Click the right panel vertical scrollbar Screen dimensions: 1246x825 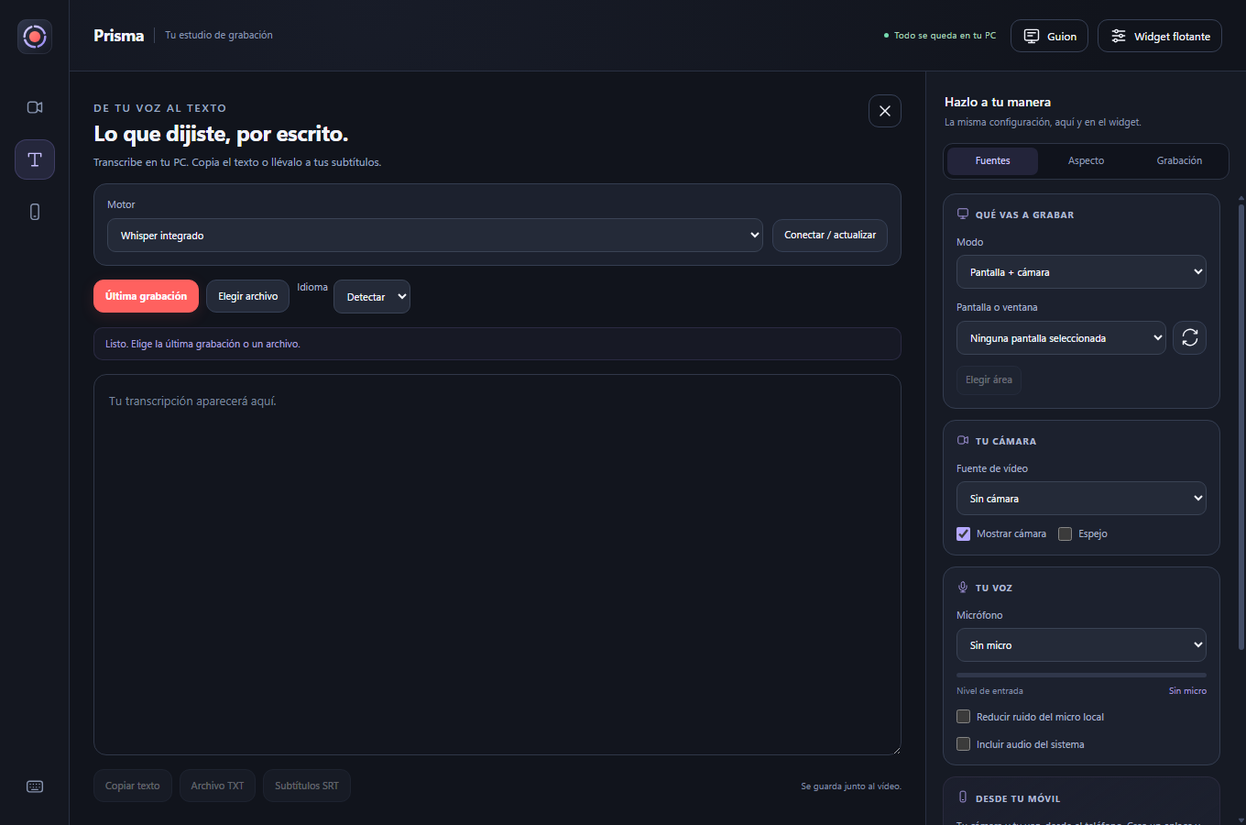click(x=1241, y=426)
